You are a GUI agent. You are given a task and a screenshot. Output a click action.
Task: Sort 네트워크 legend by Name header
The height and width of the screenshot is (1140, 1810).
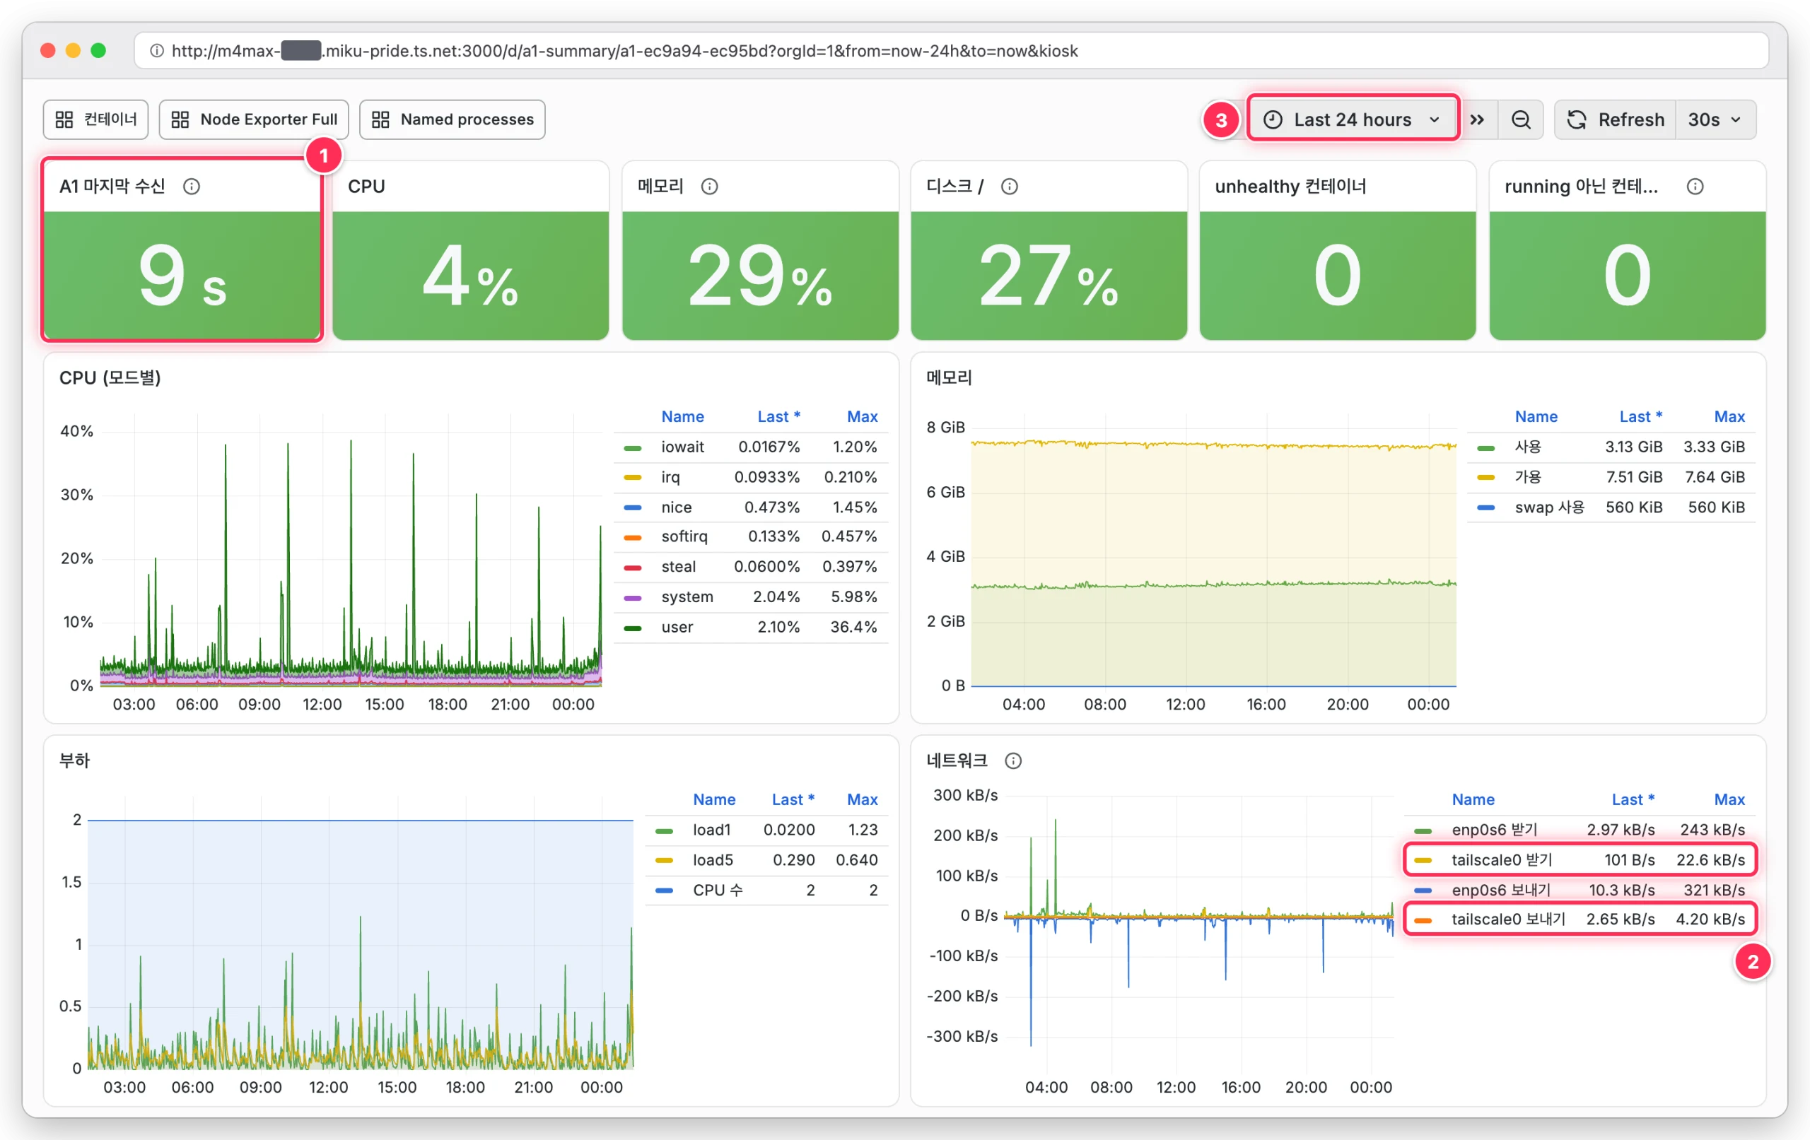(x=1473, y=799)
